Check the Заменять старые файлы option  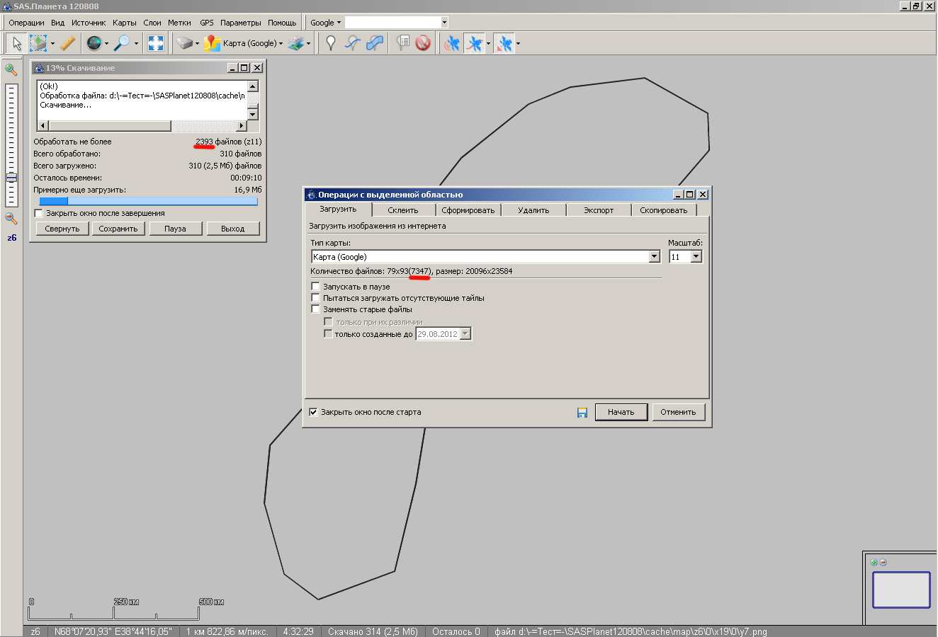tap(316, 309)
